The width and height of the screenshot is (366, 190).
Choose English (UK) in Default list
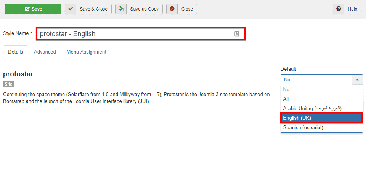pyautogui.click(x=322, y=118)
